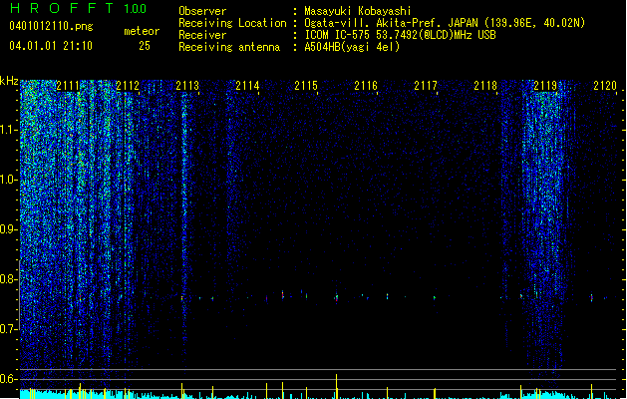The width and height of the screenshot is (627, 399).
Task: Click the observer name Masayuki Kobayashi
Action: (x=358, y=11)
